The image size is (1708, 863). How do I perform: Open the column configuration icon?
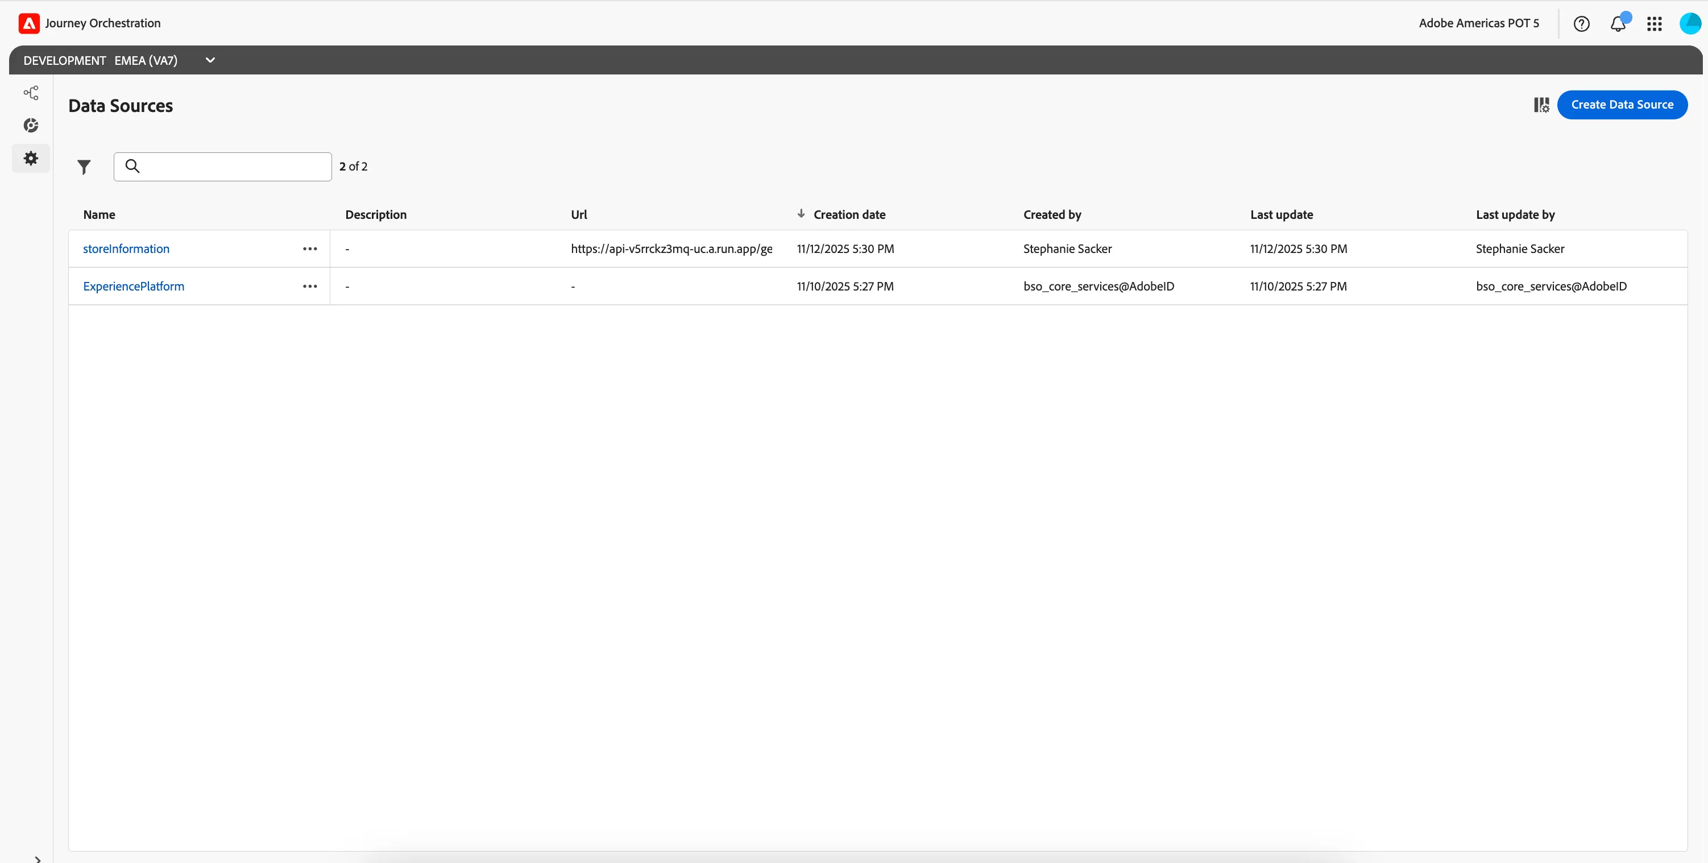1541,105
